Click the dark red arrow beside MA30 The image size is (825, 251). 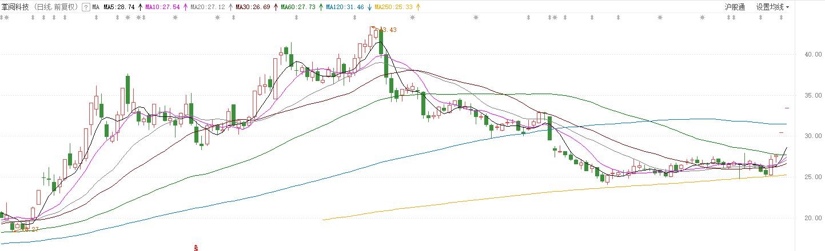[276, 7]
